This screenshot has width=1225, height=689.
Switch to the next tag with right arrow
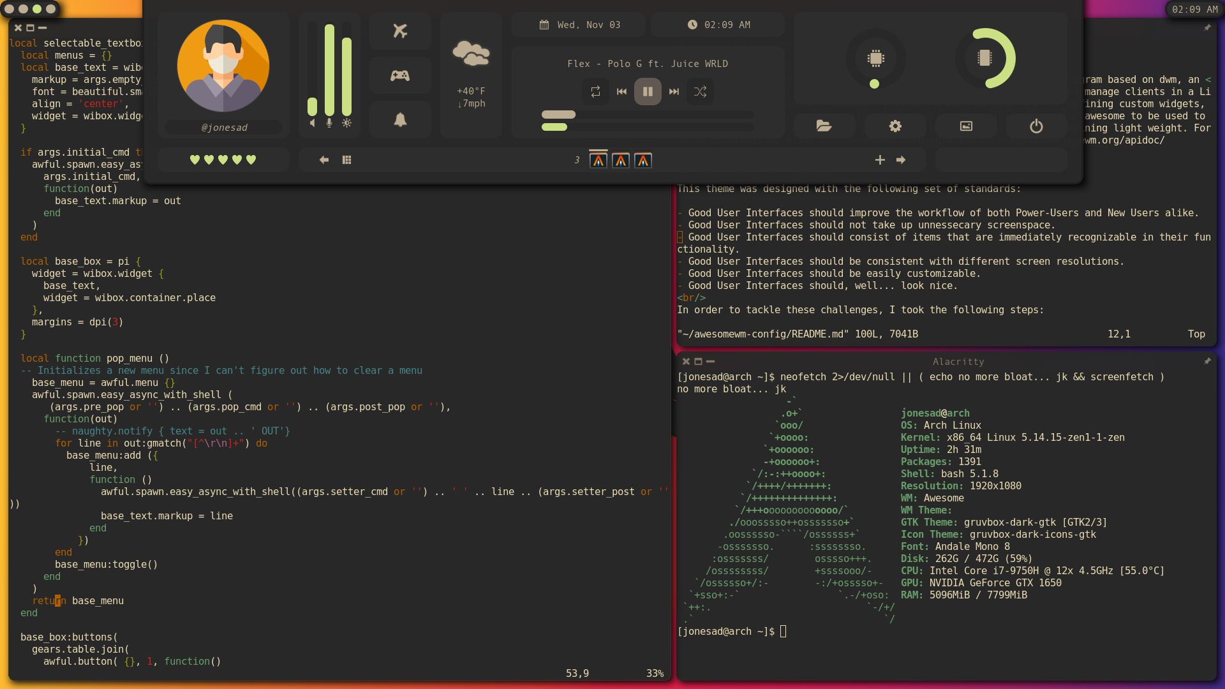[901, 160]
